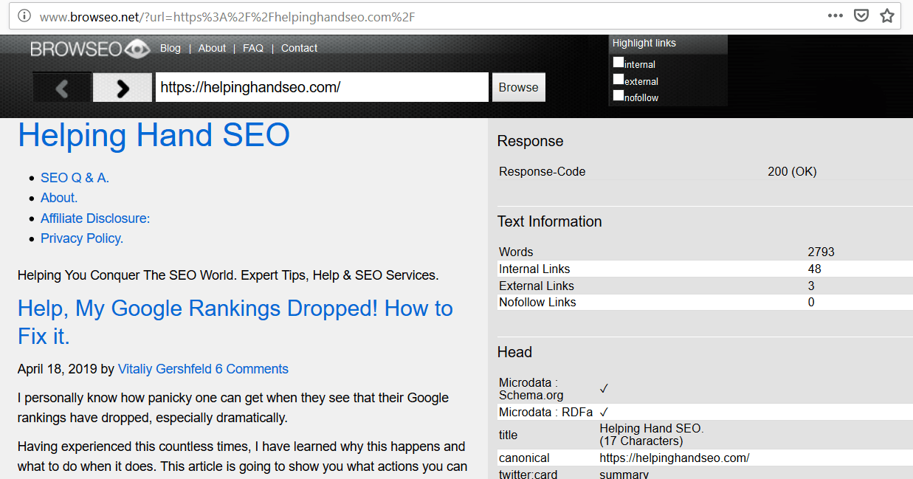Click the External Links count 3

(x=811, y=286)
